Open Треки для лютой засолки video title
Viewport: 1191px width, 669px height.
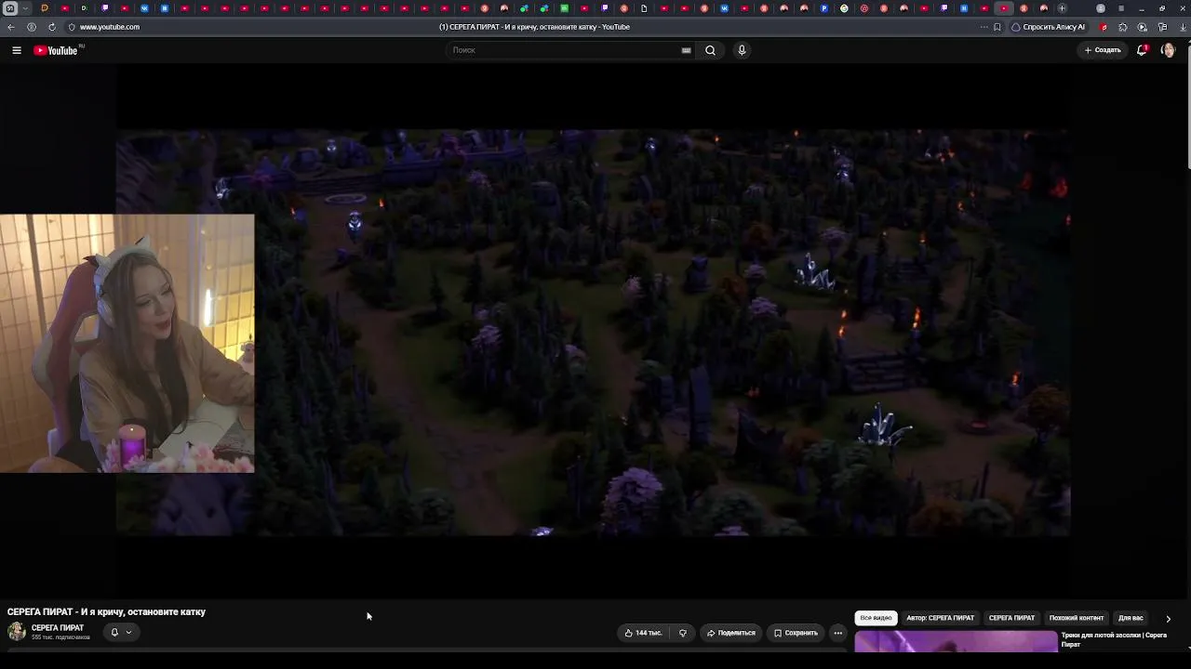1114,639
